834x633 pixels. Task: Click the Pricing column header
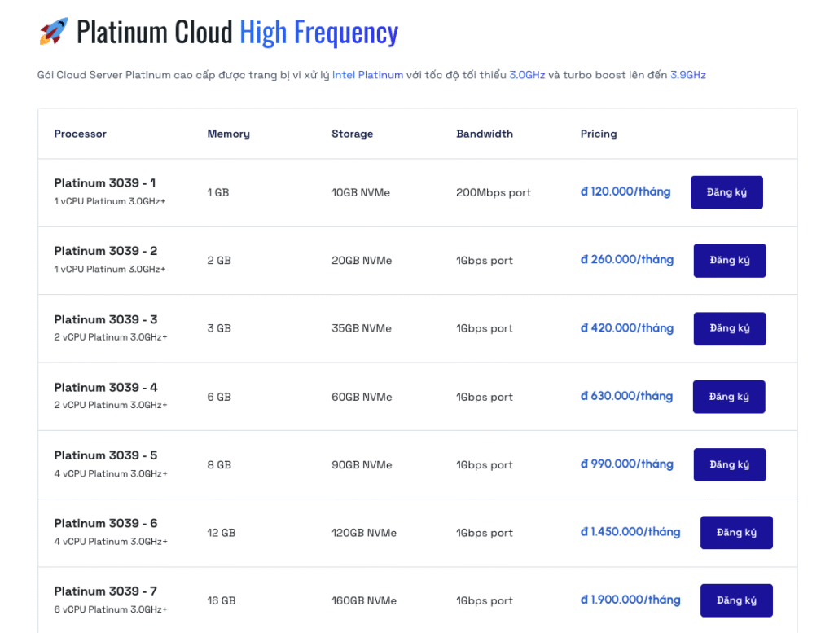(599, 134)
